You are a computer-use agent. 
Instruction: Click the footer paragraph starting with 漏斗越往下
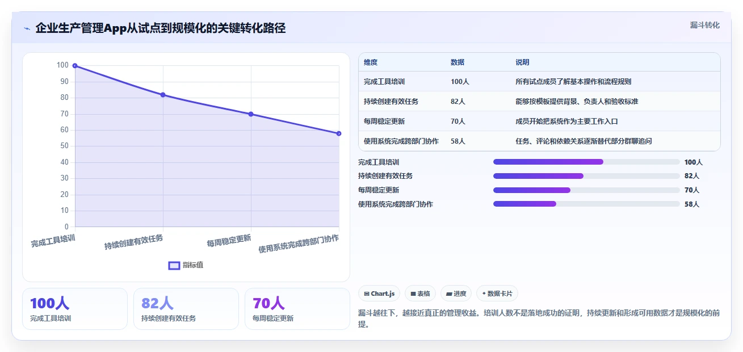tap(539, 319)
